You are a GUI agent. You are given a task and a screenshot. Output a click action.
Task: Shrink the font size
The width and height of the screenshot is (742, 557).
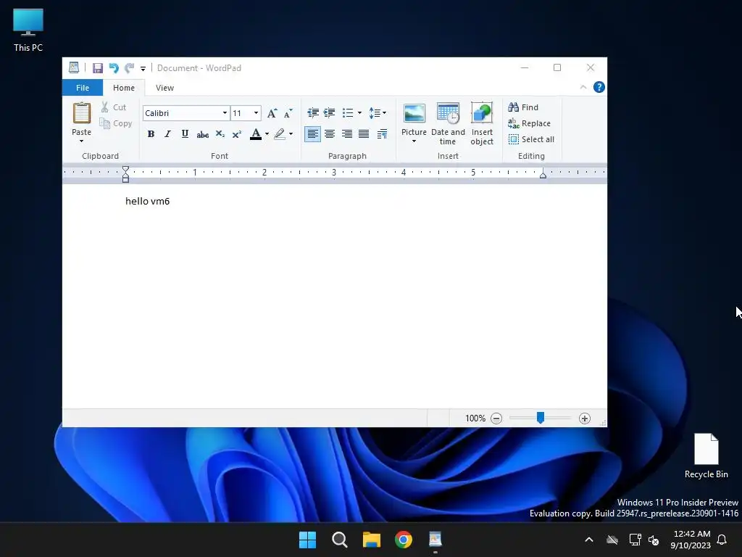(x=288, y=113)
